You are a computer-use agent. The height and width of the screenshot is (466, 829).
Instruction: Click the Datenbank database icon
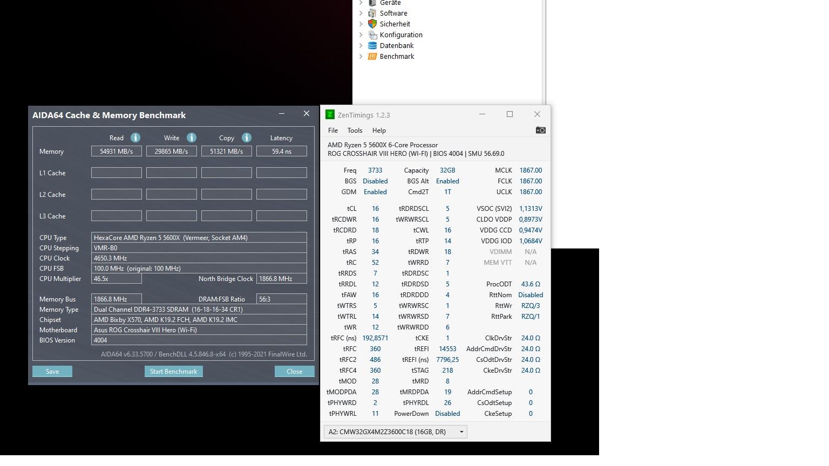(372, 45)
